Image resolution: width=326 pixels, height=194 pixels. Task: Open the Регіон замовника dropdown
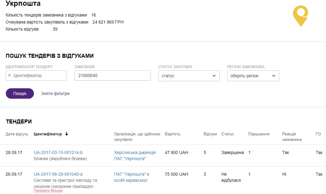[253, 76]
